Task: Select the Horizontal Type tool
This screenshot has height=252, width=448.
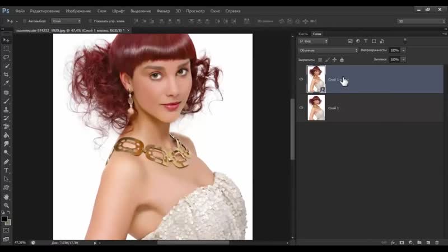Action: pos(6,170)
